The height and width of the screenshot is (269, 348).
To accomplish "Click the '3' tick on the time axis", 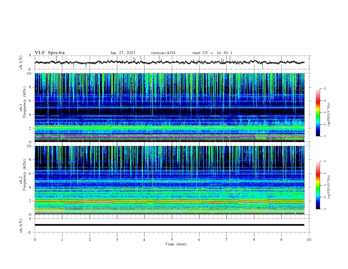I will click(117, 240).
